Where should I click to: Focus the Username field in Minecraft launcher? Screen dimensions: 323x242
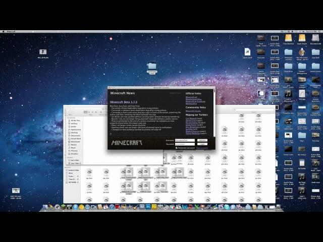185,140
